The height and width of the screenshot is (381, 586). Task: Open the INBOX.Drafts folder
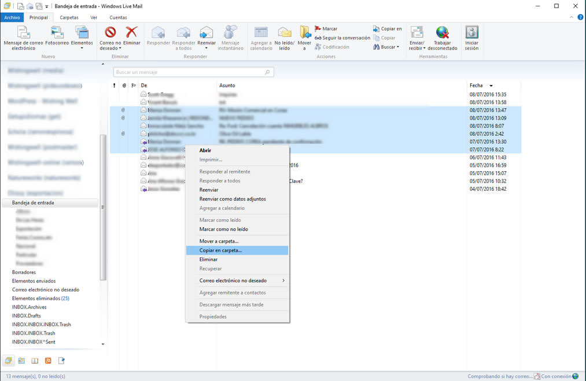tap(26, 316)
